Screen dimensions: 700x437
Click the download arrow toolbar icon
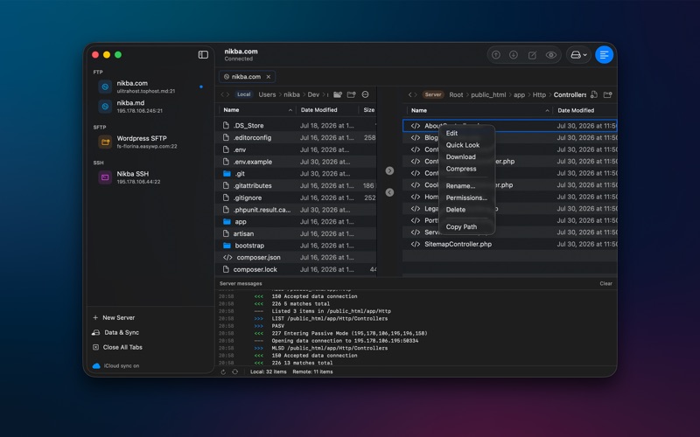pyautogui.click(x=514, y=55)
